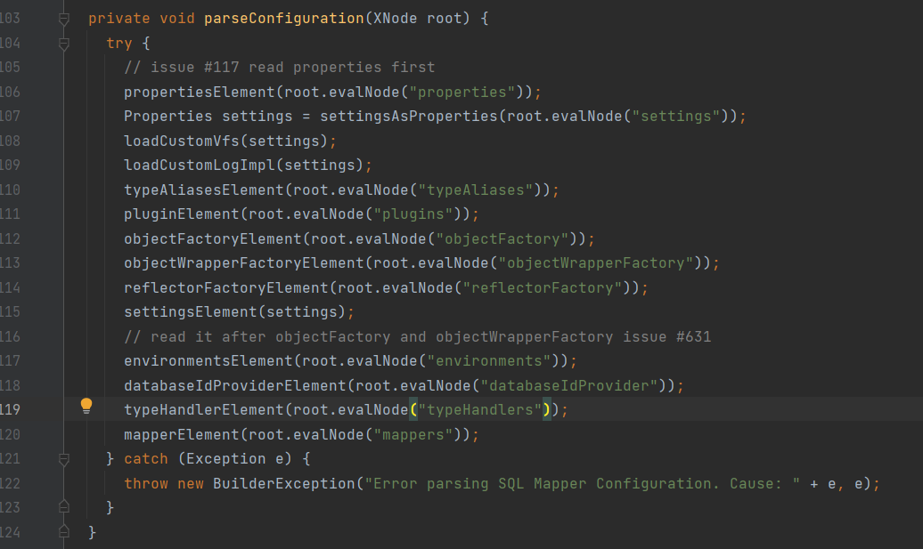
Task: Click the "plugins" string literal
Action: click(x=412, y=214)
